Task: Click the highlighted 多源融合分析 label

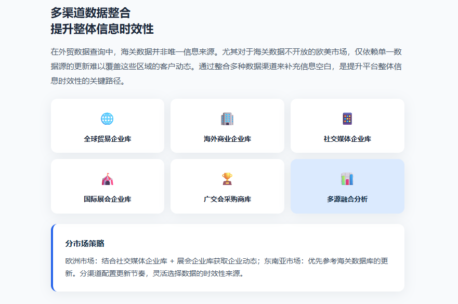Action: [347, 199]
